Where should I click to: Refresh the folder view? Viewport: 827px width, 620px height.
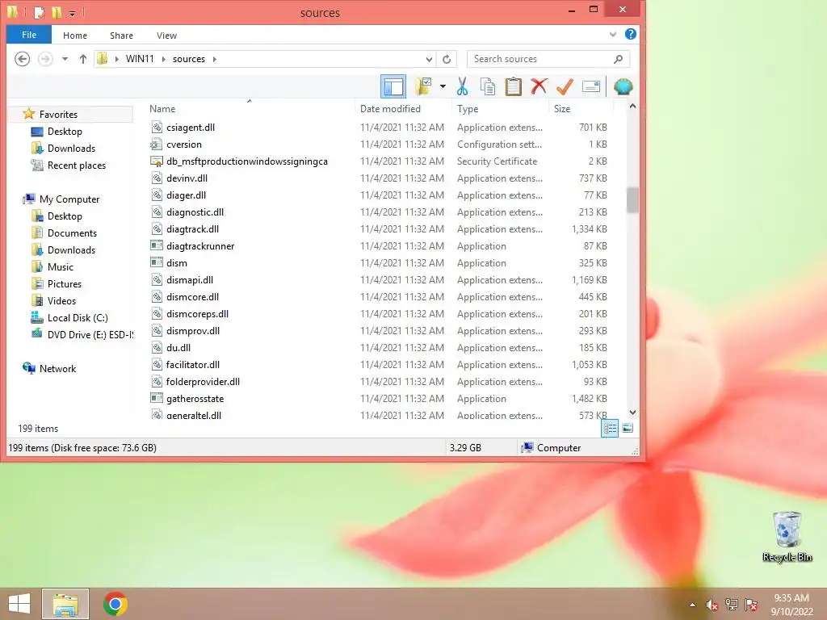click(447, 59)
